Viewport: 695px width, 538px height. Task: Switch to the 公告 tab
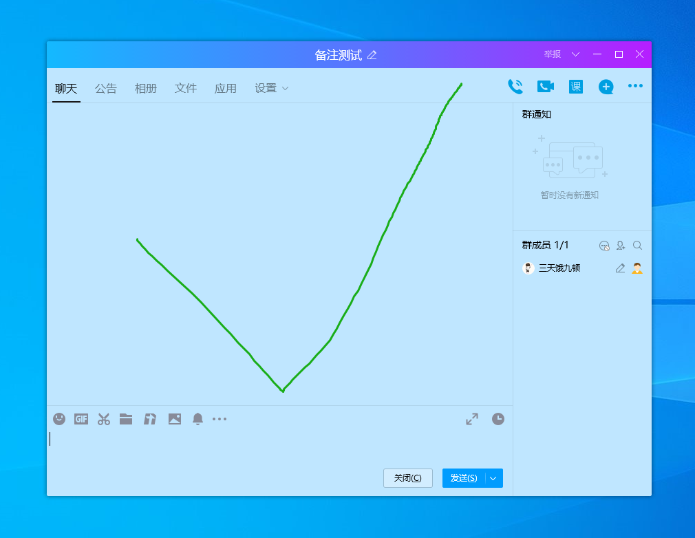pos(106,88)
